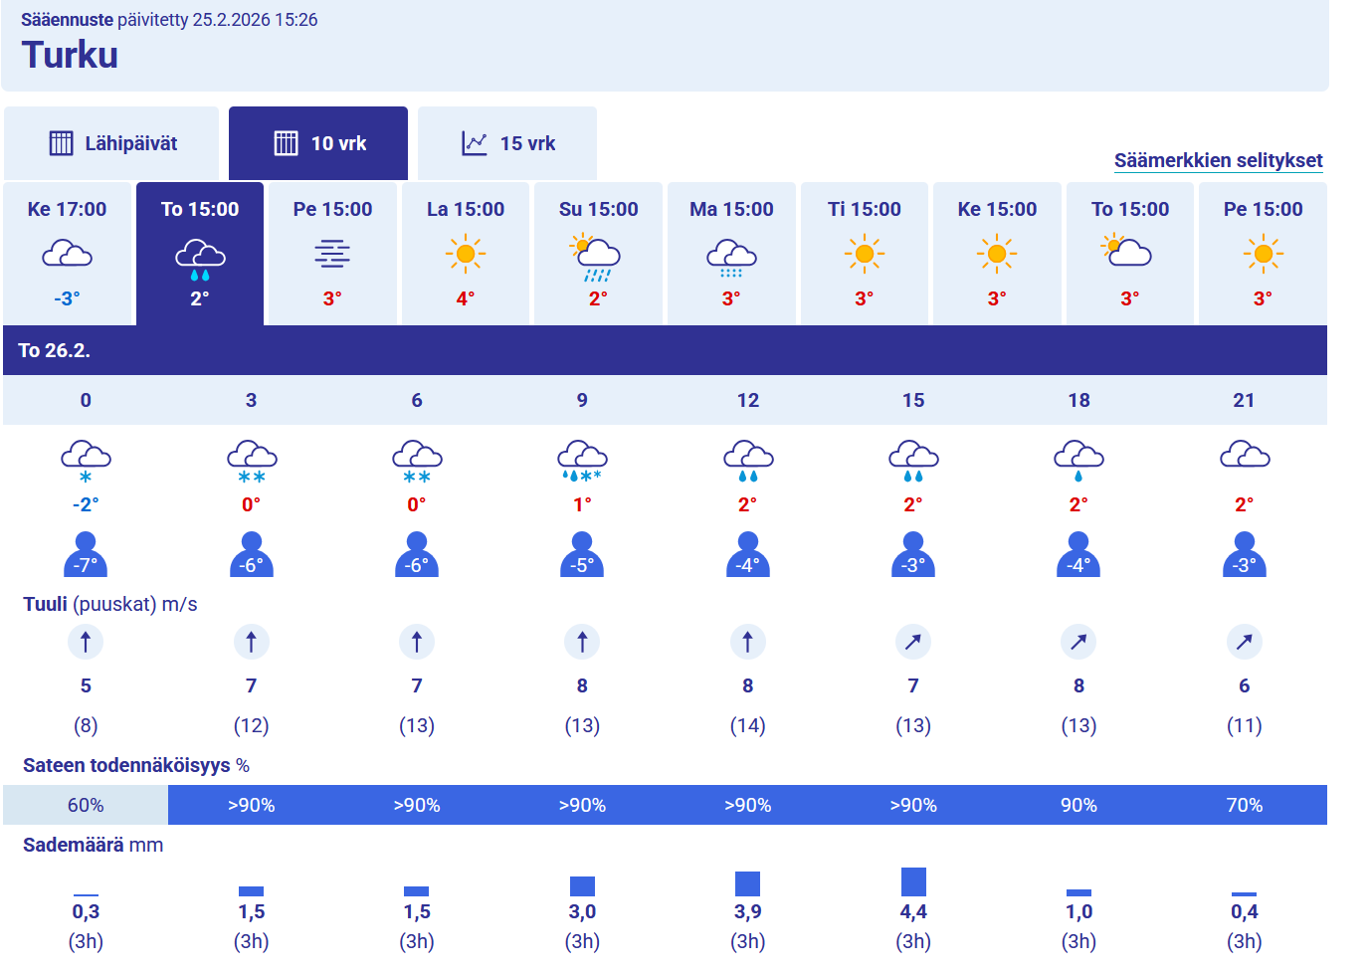Click Su 15:00 sun and rain icon
This screenshot has width=1370, height=972.
click(x=597, y=258)
